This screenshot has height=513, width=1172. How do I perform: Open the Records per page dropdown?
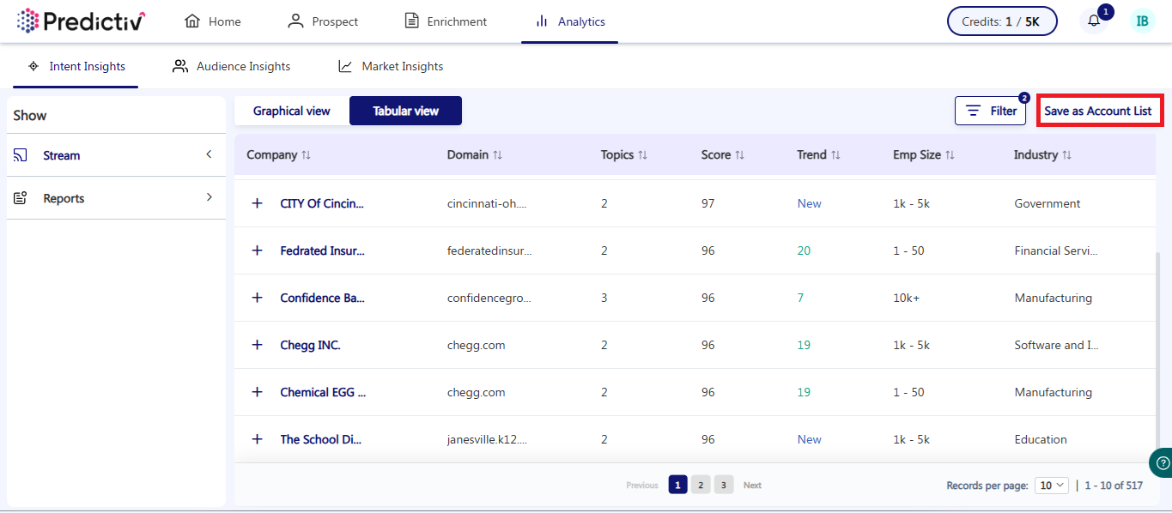coord(1052,486)
